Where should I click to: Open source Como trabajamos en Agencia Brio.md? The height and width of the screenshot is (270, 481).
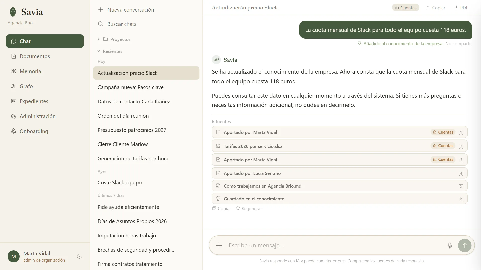340,186
